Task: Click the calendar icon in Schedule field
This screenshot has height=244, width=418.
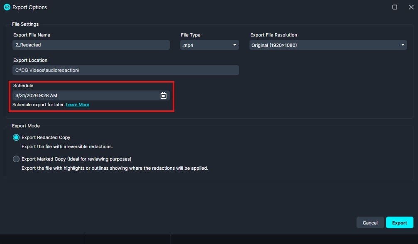Action: 164,95
